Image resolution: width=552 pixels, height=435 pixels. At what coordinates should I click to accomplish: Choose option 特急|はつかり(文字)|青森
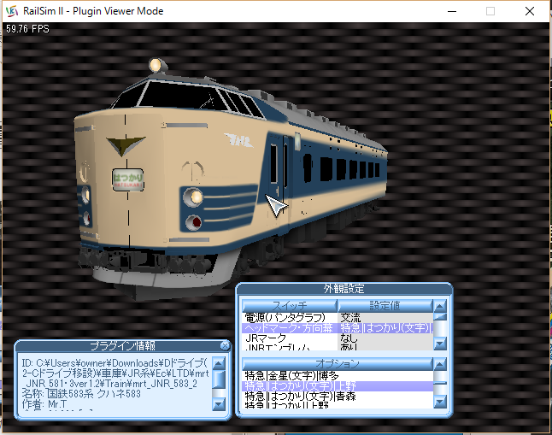coord(338,397)
